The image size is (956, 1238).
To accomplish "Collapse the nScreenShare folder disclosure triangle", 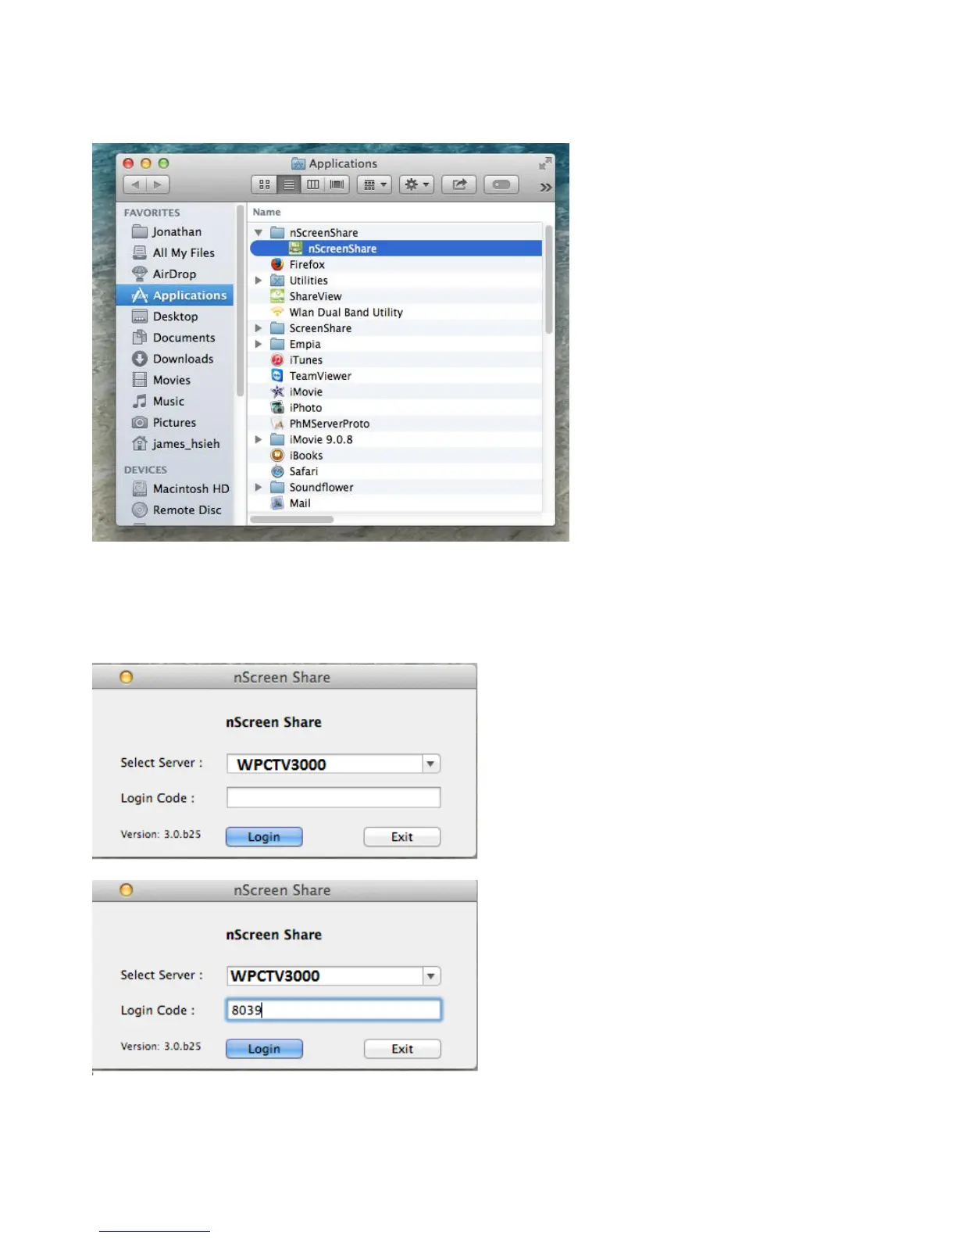I will (259, 232).
